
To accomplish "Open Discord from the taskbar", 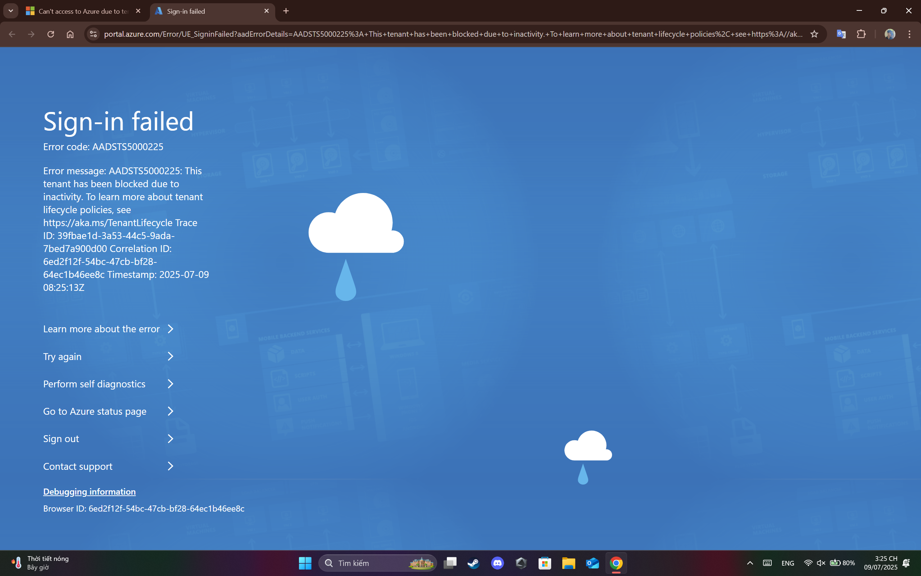I will click(498, 563).
